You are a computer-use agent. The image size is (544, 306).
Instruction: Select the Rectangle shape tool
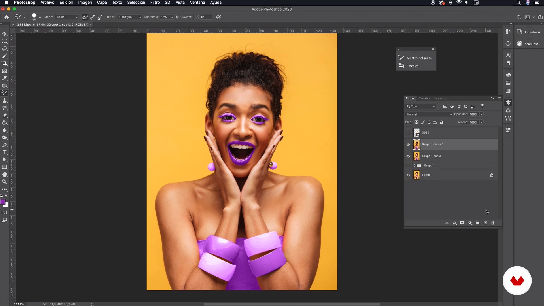[5, 167]
